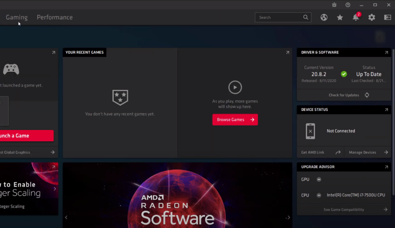395x228 pixels.
Task: Switch to the Performance tab
Action: coord(55,17)
